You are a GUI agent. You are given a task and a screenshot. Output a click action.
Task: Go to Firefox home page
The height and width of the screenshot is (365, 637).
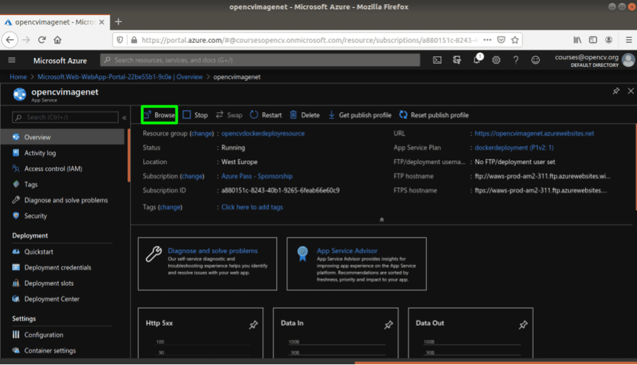click(58, 40)
